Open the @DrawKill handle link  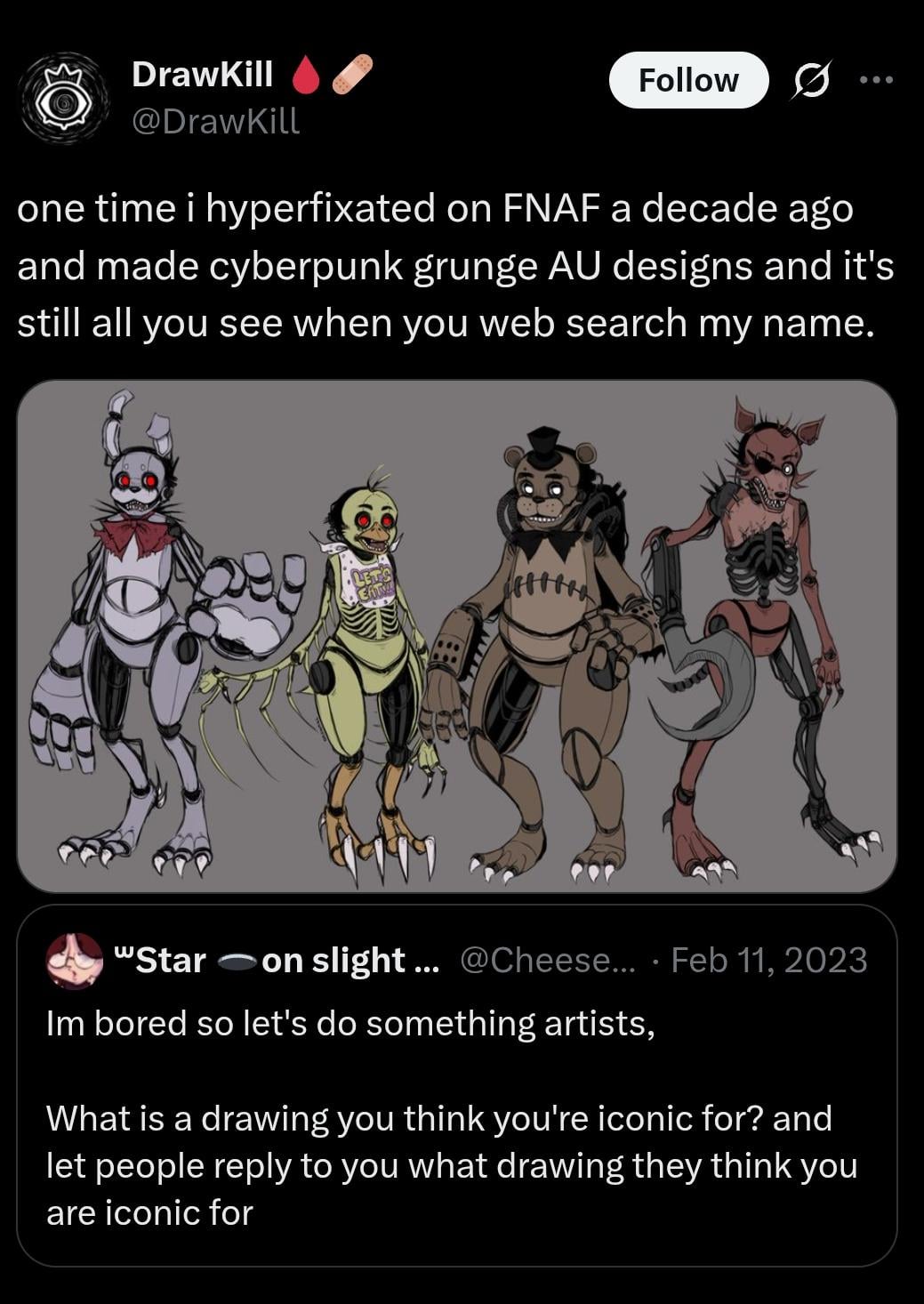point(216,120)
